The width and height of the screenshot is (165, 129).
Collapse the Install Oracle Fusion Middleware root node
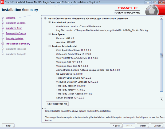pos(45,18)
